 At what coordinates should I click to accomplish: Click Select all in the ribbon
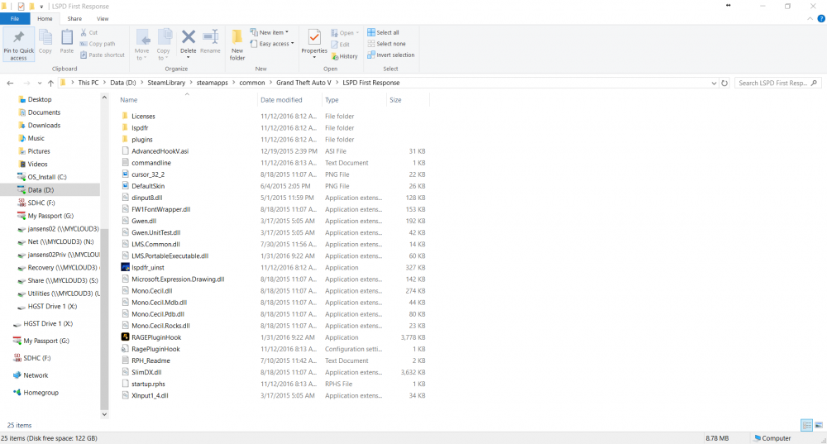click(x=386, y=32)
